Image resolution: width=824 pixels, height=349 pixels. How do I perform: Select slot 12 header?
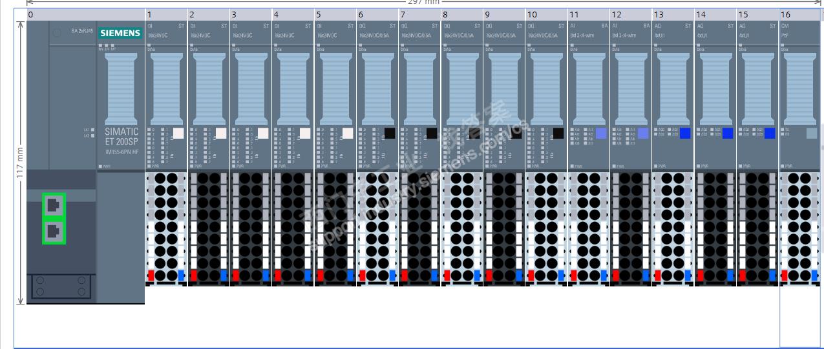pyautogui.click(x=631, y=14)
